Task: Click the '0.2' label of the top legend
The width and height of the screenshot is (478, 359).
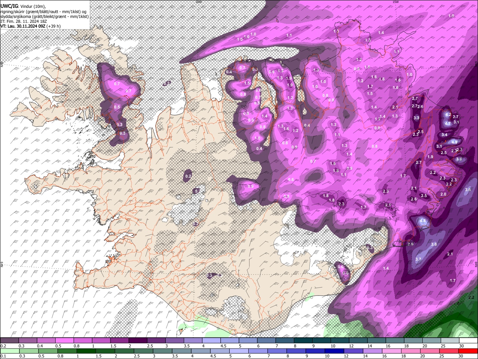Action: click(x=3, y=346)
